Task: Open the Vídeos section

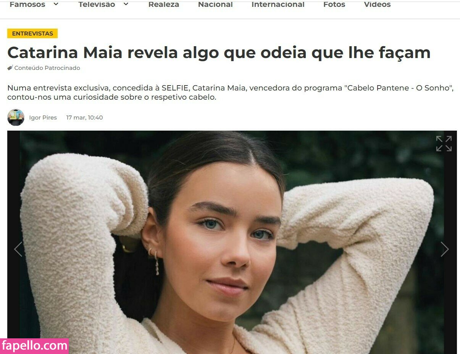Action: [377, 5]
